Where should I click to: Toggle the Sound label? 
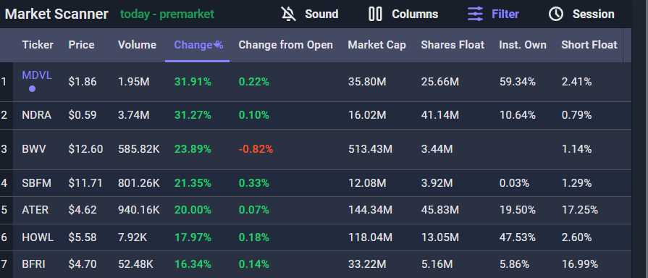[321, 14]
